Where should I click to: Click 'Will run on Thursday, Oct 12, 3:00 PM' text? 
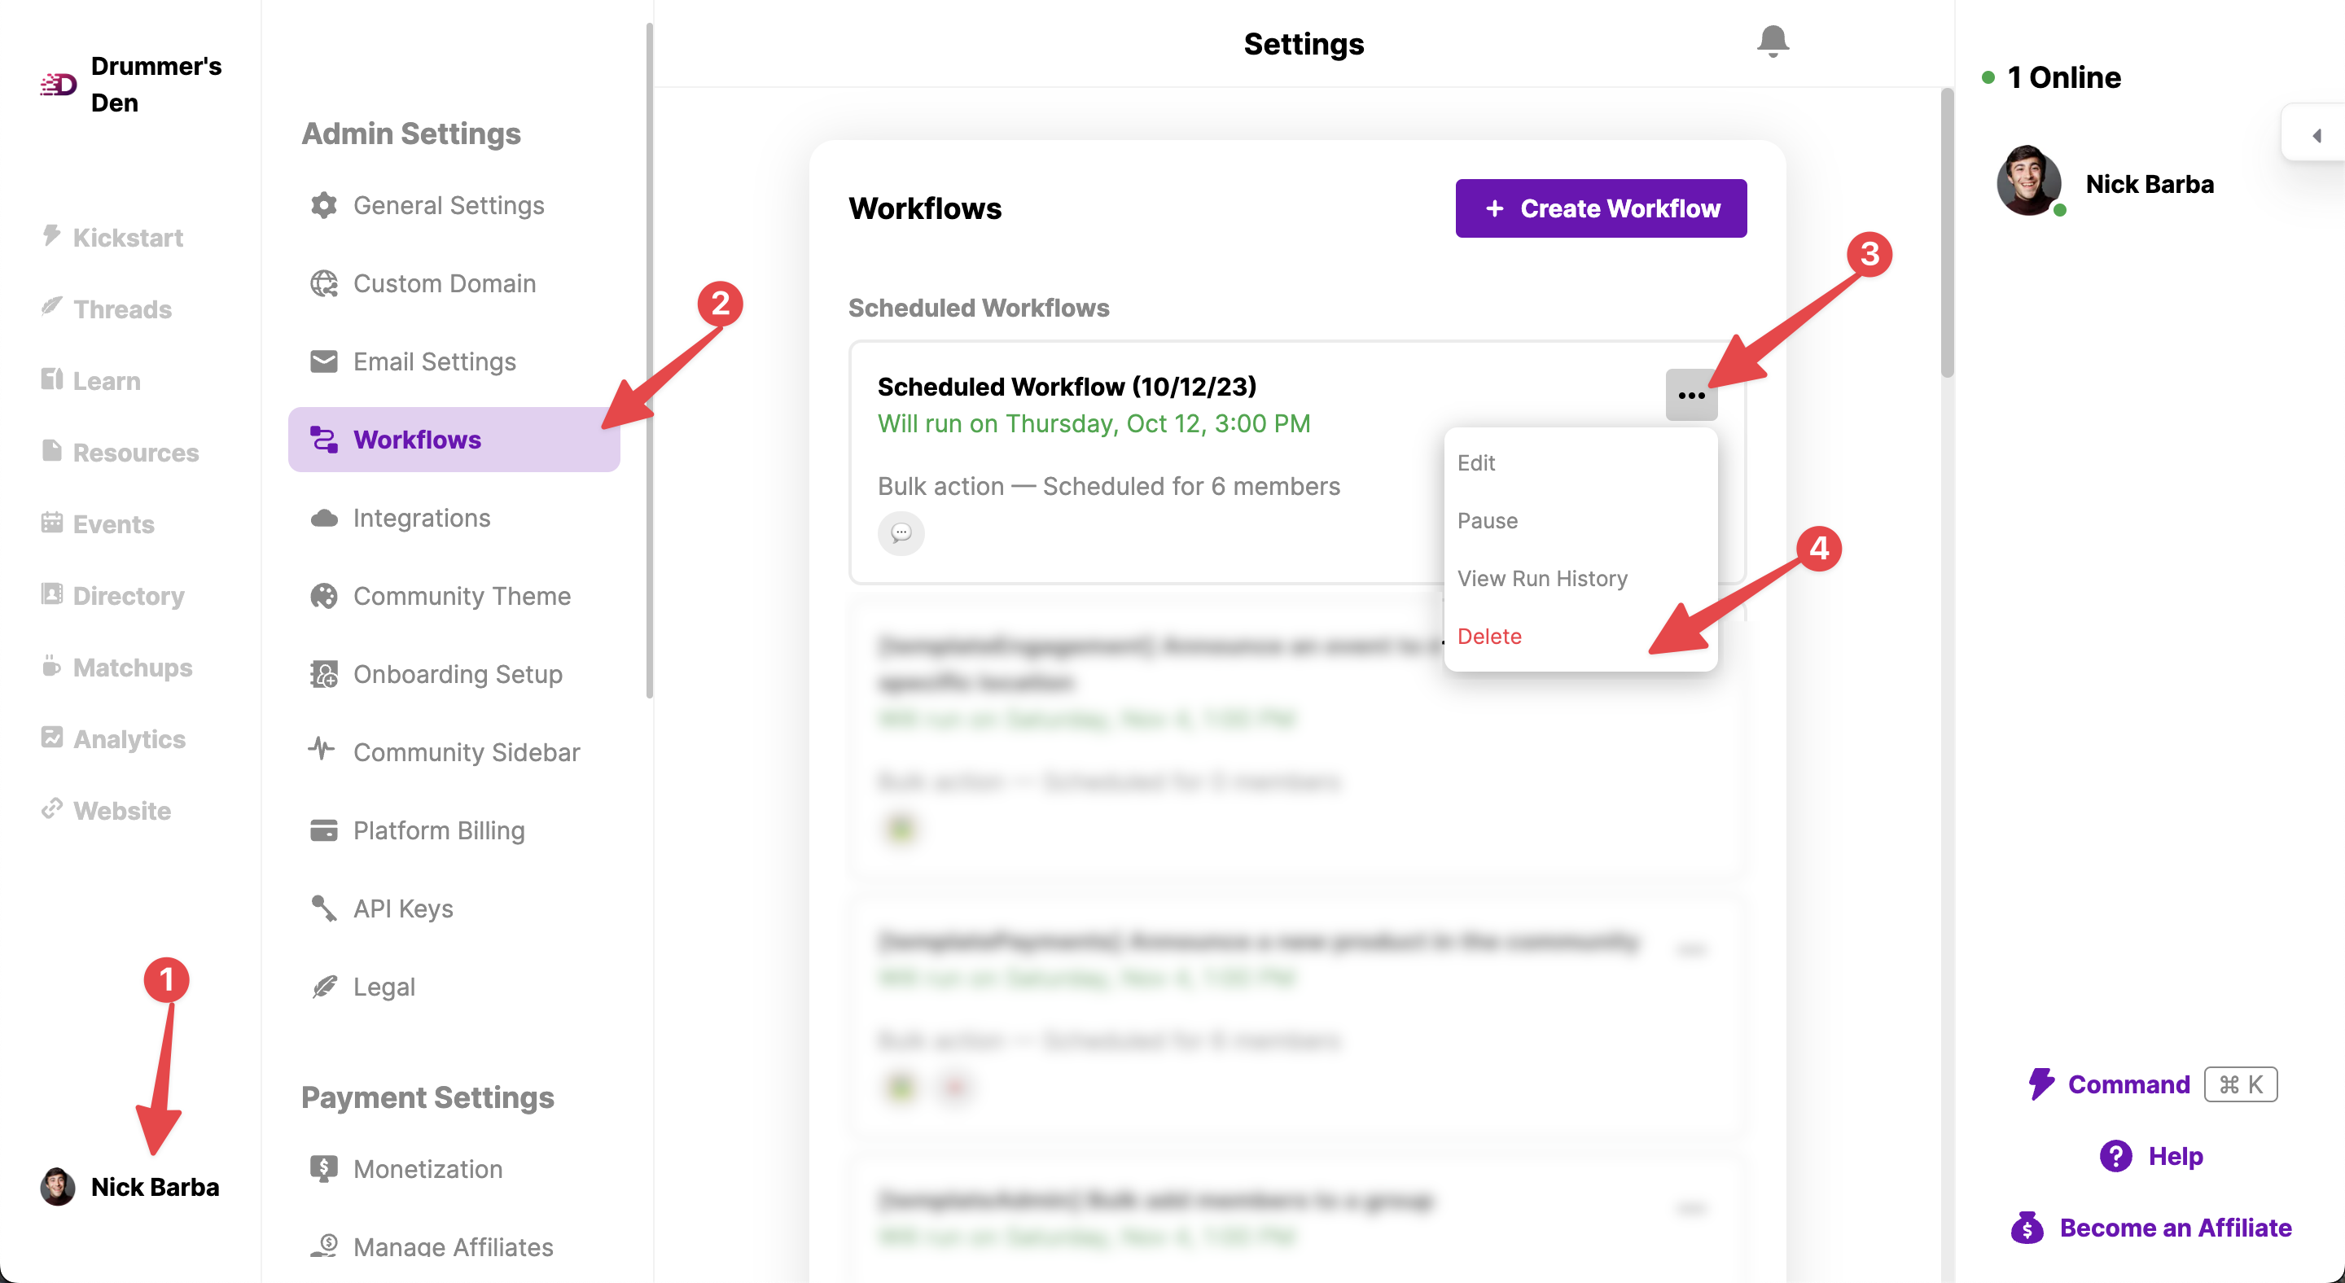[x=1094, y=424]
